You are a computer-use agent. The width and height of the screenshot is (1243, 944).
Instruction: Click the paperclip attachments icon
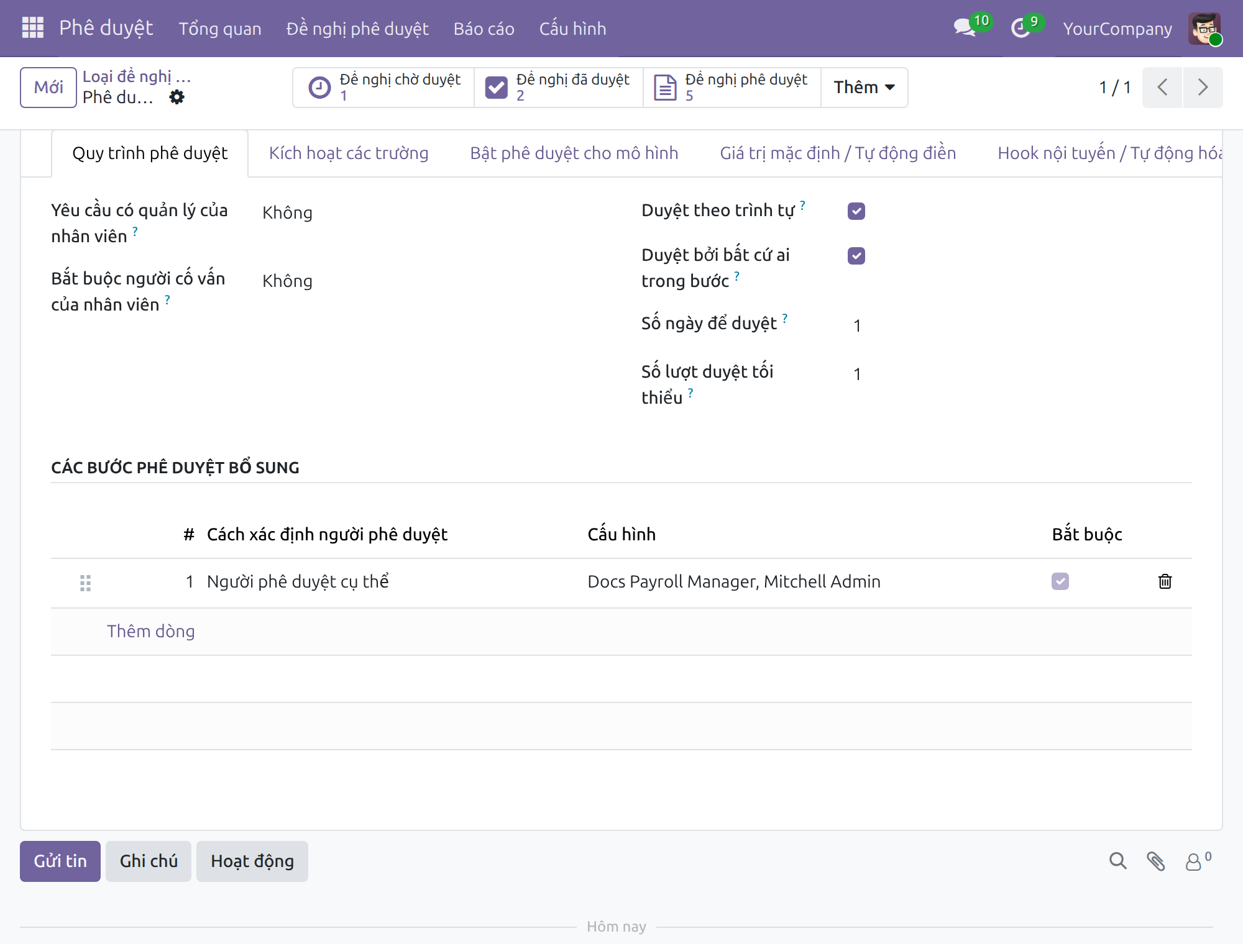pyautogui.click(x=1155, y=861)
